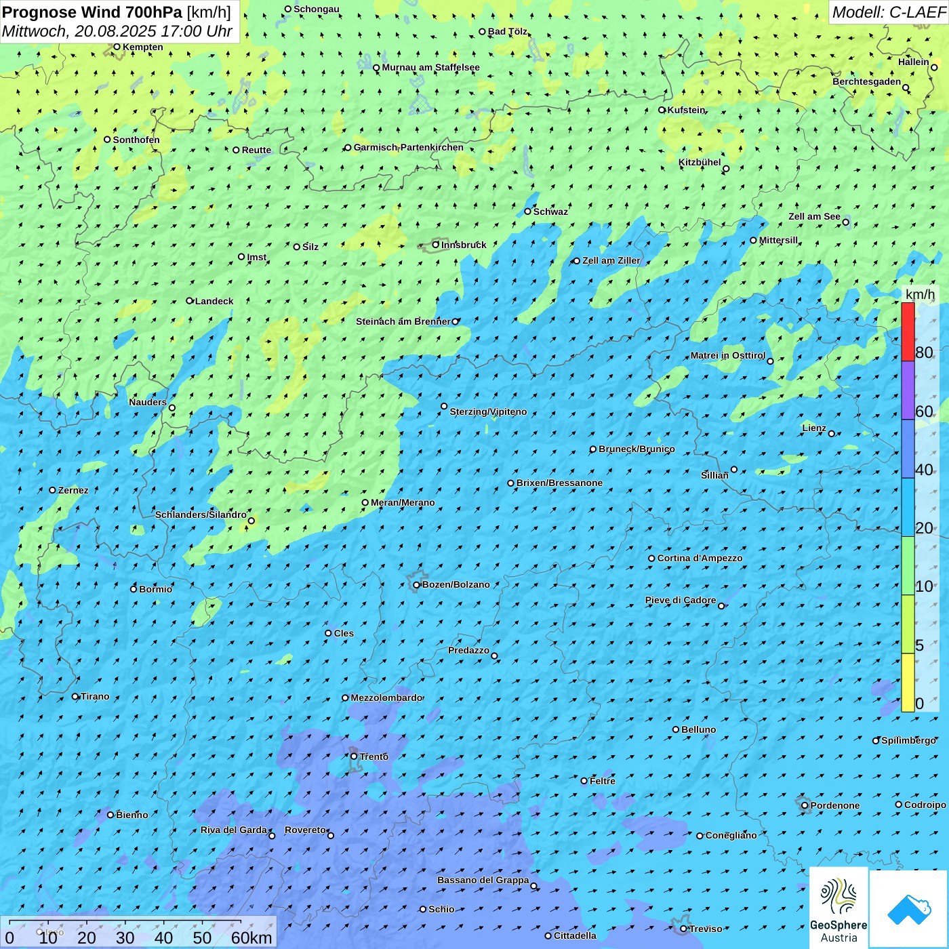Click the red 80 km/h legend segment

pos(908,331)
